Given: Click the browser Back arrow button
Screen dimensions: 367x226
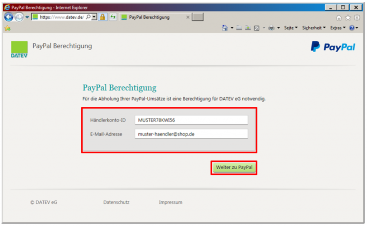Looking at the screenshot, I should coord(9,17).
